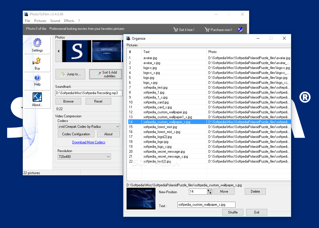Expand the Resolution 720x480 dropdown
The image size is (319, 228).
coord(108,157)
